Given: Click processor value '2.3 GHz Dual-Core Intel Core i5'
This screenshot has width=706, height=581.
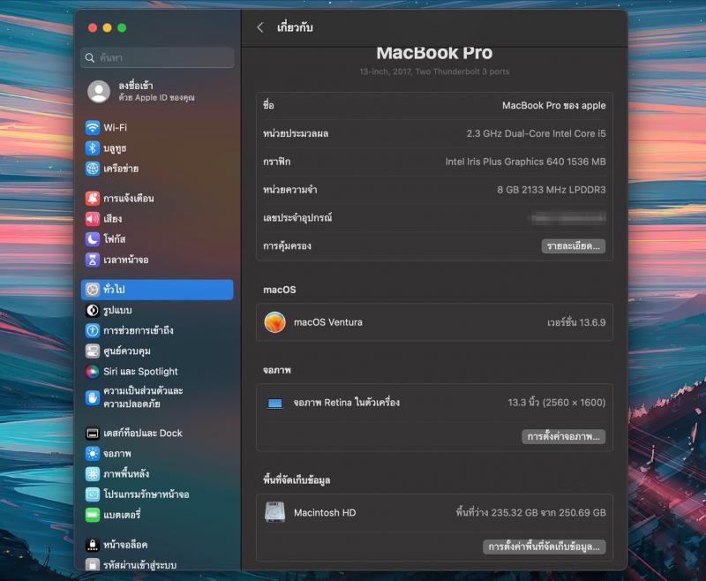Looking at the screenshot, I should 536,133.
